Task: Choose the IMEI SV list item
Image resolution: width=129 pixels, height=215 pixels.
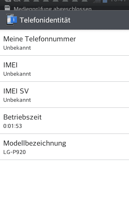Action: (64, 95)
